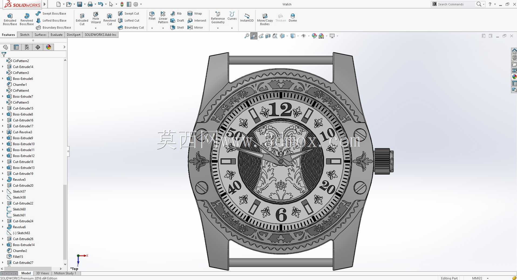517x280 pixels.
Task: Click the feature tree filter box
Action: pos(33,54)
